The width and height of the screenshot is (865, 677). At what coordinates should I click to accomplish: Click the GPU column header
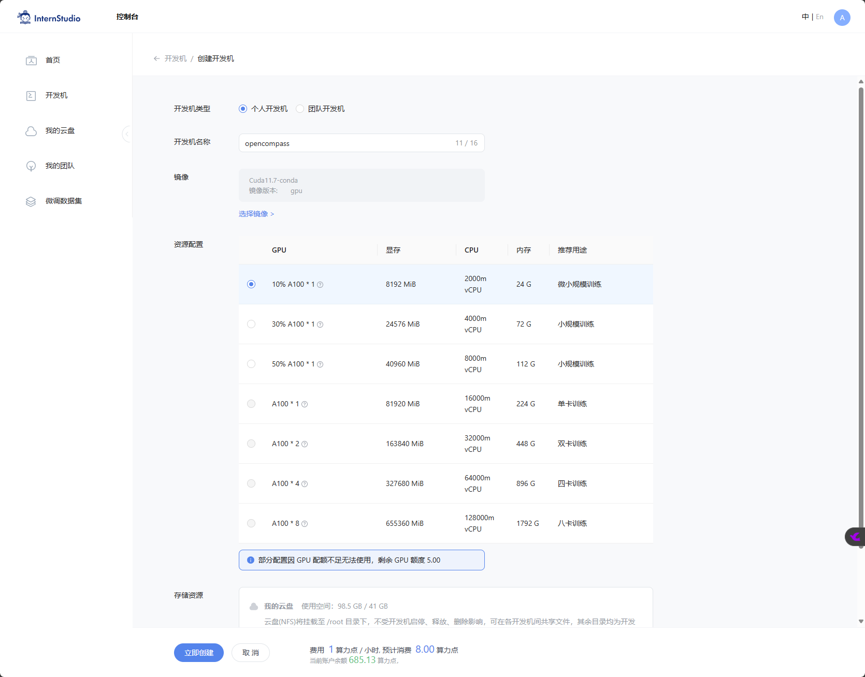click(x=279, y=250)
